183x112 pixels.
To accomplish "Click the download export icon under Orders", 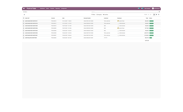I will click(24, 15).
